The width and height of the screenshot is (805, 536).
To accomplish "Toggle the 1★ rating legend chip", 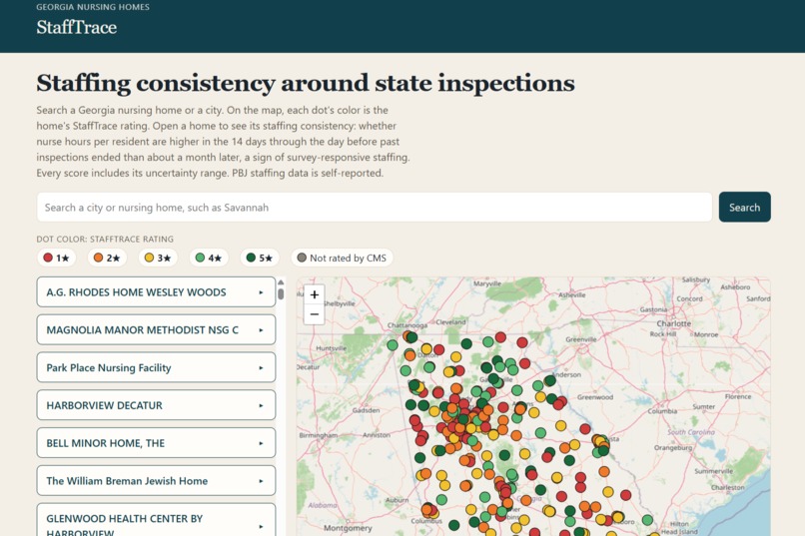I will pos(57,258).
